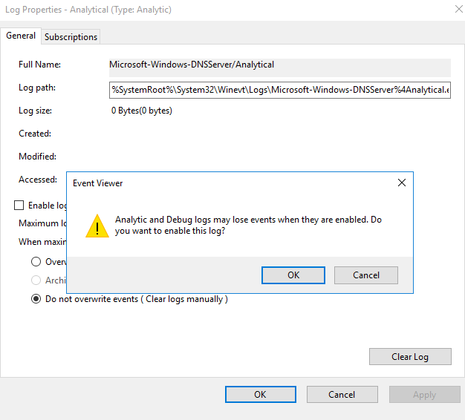The height and width of the screenshot is (420, 465).
Task: Cancel the Event Viewer warning prompt
Action: point(366,275)
